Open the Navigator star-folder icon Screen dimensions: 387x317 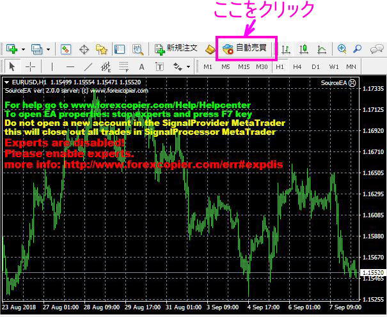pos(101,49)
